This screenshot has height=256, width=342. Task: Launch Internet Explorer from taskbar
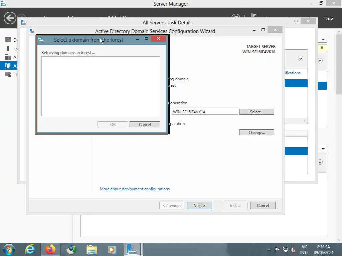pos(30,249)
